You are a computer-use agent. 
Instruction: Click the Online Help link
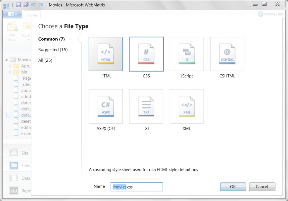click(x=274, y=14)
